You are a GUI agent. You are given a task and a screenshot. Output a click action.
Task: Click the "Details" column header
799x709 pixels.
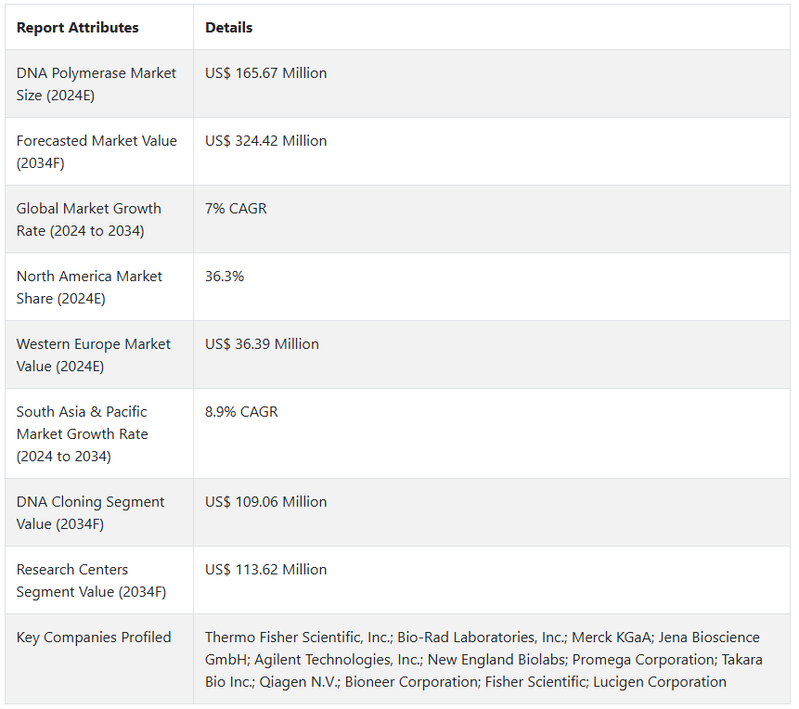229,28
